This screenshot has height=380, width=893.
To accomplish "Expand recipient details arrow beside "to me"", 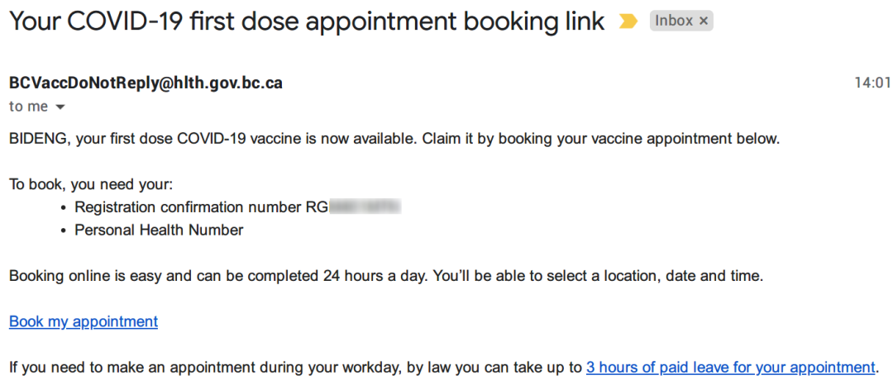I will point(60,107).
